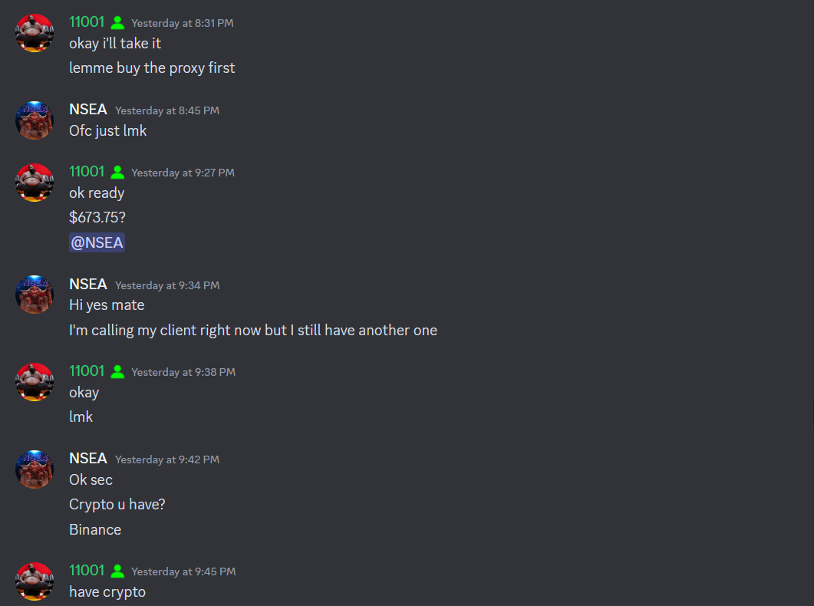Image resolution: width=814 pixels, height=606 pixels.
Task: Click the green member badge icon at 8:31 PM
Action: [x=118, y=23]
